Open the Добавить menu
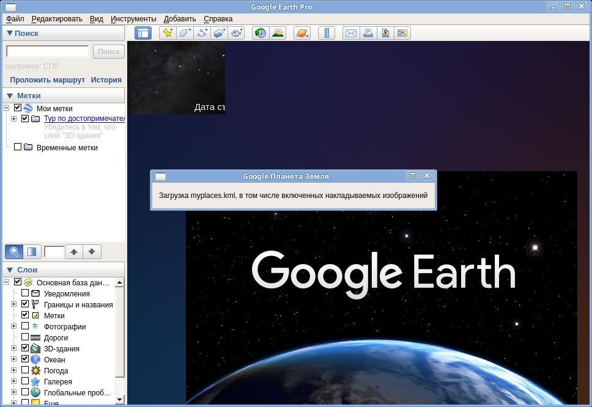 click(x=180, y=19)
